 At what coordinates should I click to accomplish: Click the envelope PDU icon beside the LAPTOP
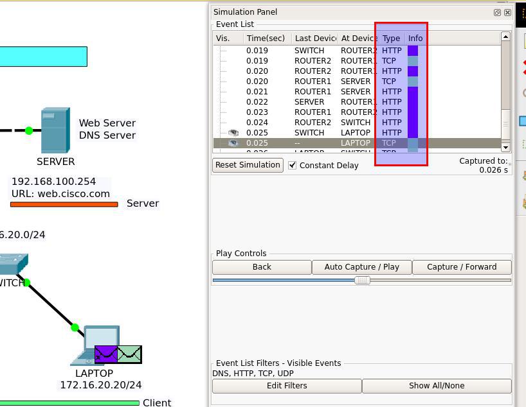119,353
